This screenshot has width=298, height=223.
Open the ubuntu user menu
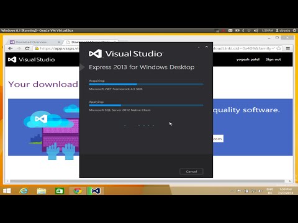click(283, 30)
